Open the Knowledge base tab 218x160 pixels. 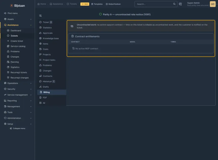[x=52, y=38]
